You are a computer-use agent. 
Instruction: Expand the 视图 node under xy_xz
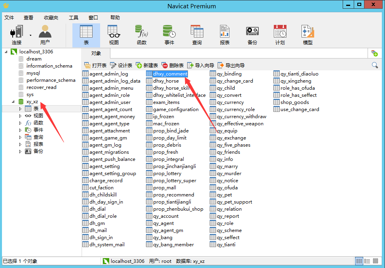click(x=21, y=116)
